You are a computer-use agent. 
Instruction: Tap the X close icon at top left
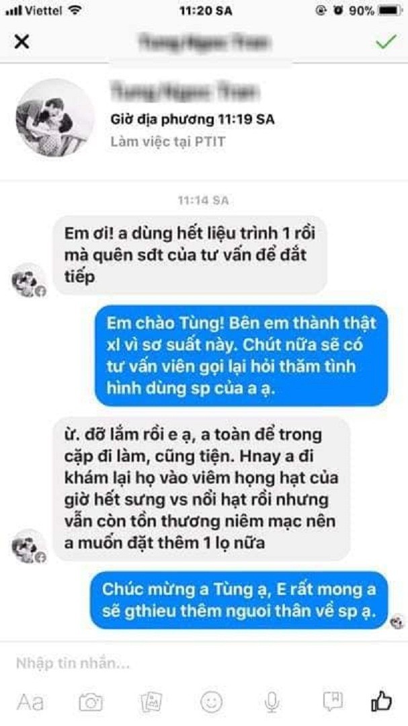click(22, 41)
